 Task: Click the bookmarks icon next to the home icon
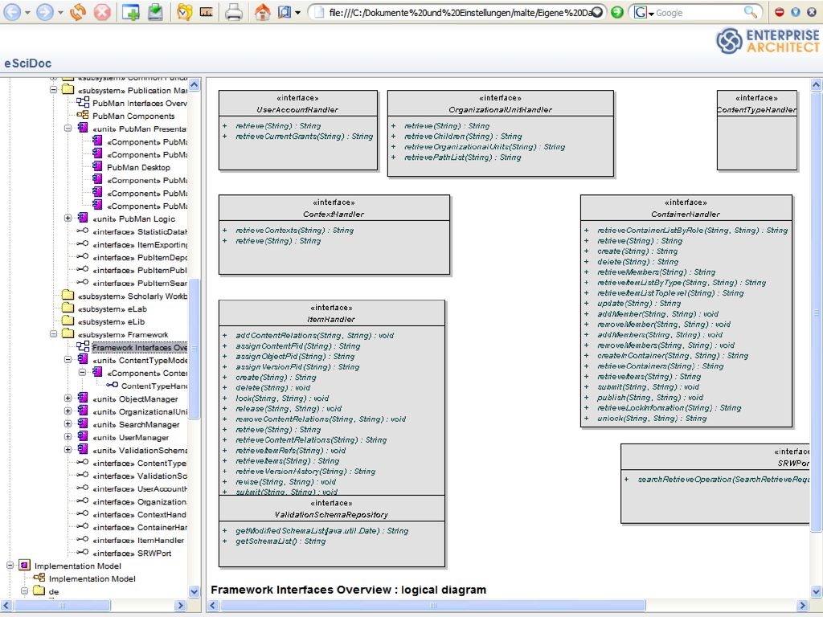click(285, 11)
